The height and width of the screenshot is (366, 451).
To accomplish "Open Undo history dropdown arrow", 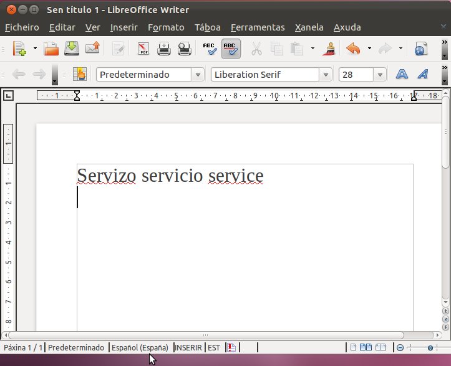I will [370, 48].
